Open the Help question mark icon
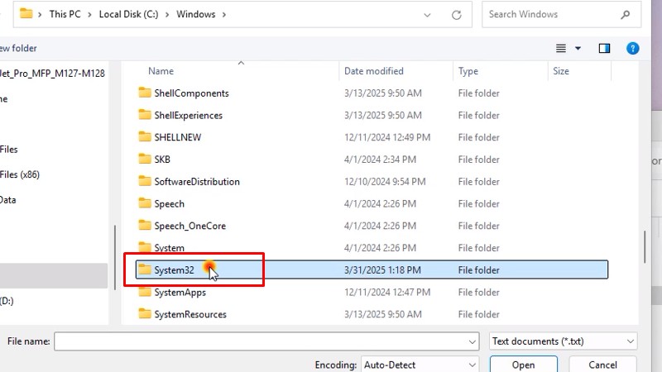Screen dimensions: 662x372 pyautogui.click(x=633, y=49)
